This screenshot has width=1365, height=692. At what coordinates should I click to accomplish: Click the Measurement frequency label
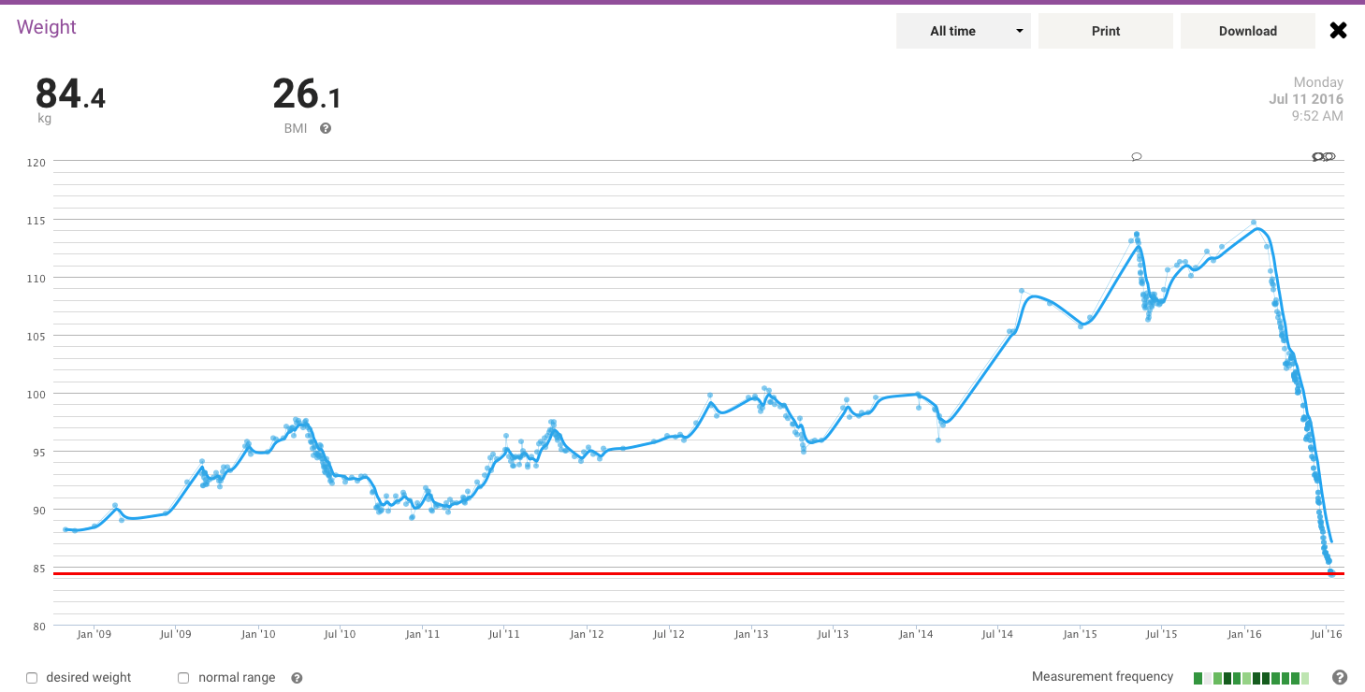(1102, 677)
